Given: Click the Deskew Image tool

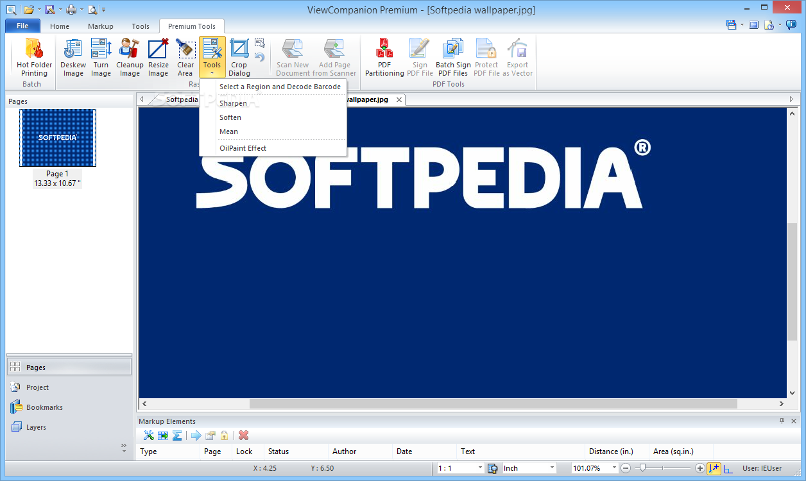Looking at the screenshot, I should pos(73,58).
